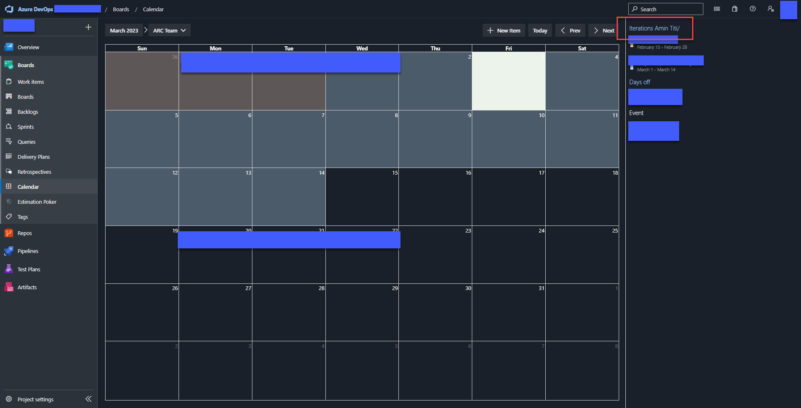
Task: Open the Retrospectives tool
Action: tap(34, 171)
